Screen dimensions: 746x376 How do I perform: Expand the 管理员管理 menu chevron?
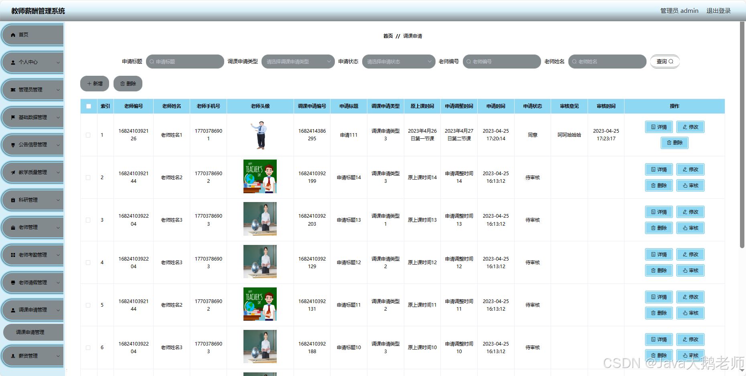pos(58,90)
